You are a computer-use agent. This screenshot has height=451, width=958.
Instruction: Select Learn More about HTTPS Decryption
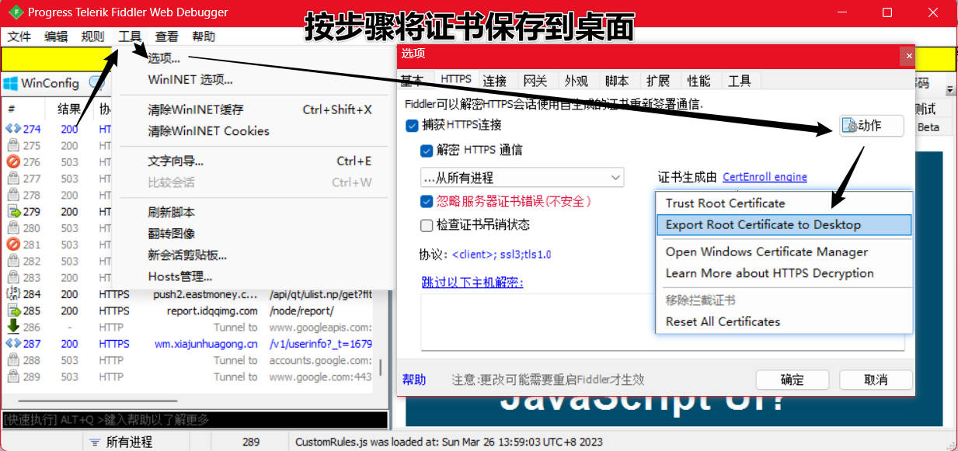coord(783,273)
